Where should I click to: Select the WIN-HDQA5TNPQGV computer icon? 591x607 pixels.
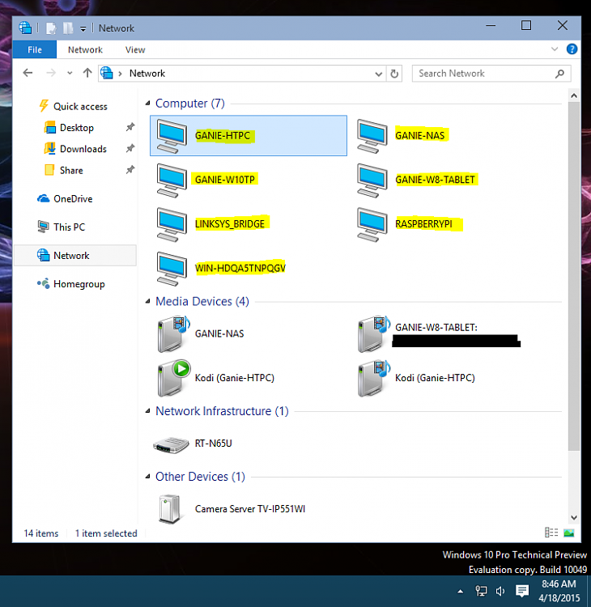point(172,268)
